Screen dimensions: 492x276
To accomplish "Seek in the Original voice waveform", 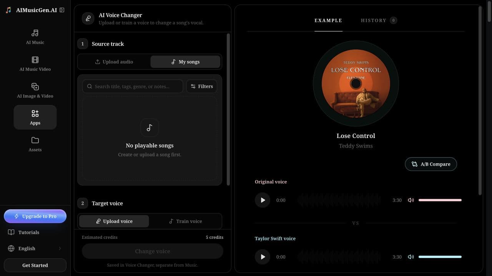I will point(339,200).
